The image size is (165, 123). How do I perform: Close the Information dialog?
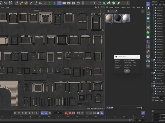[138, 57]
